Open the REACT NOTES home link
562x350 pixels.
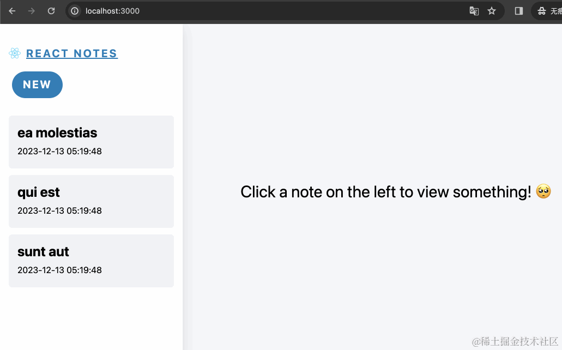(72, 53)
